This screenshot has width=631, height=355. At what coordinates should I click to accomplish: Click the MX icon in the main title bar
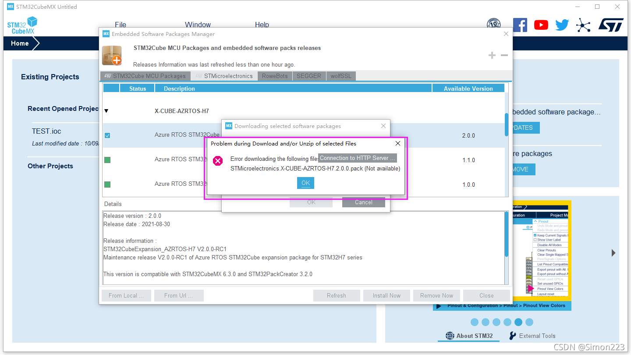pyautogui.click(x=11, y=7)
